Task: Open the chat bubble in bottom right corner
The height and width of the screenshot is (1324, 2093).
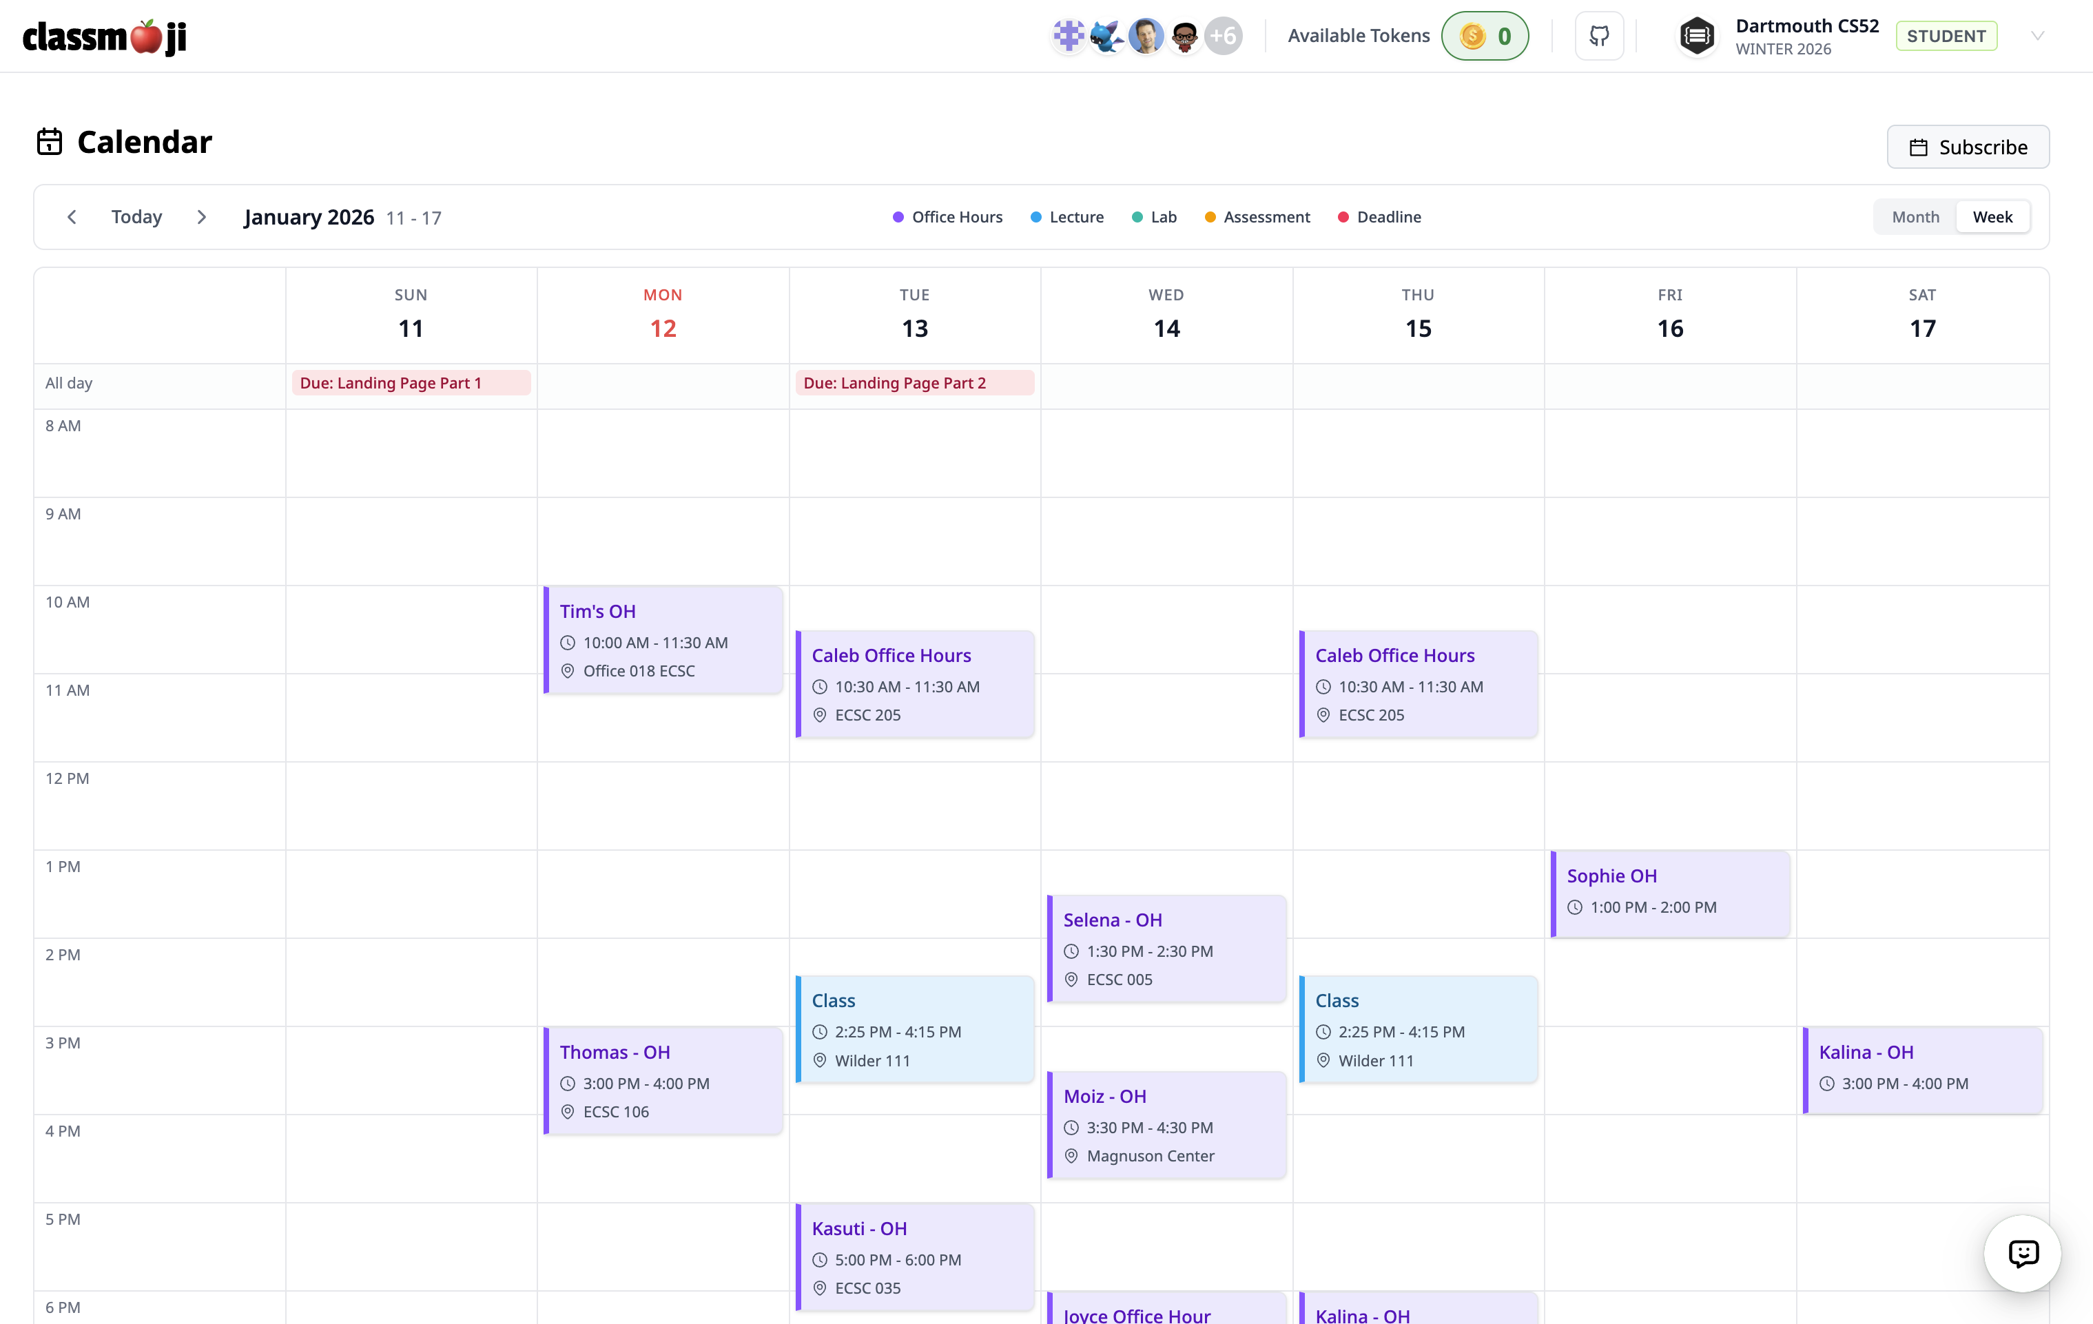Action: pyautogui.click(x=2023, y=1254)
